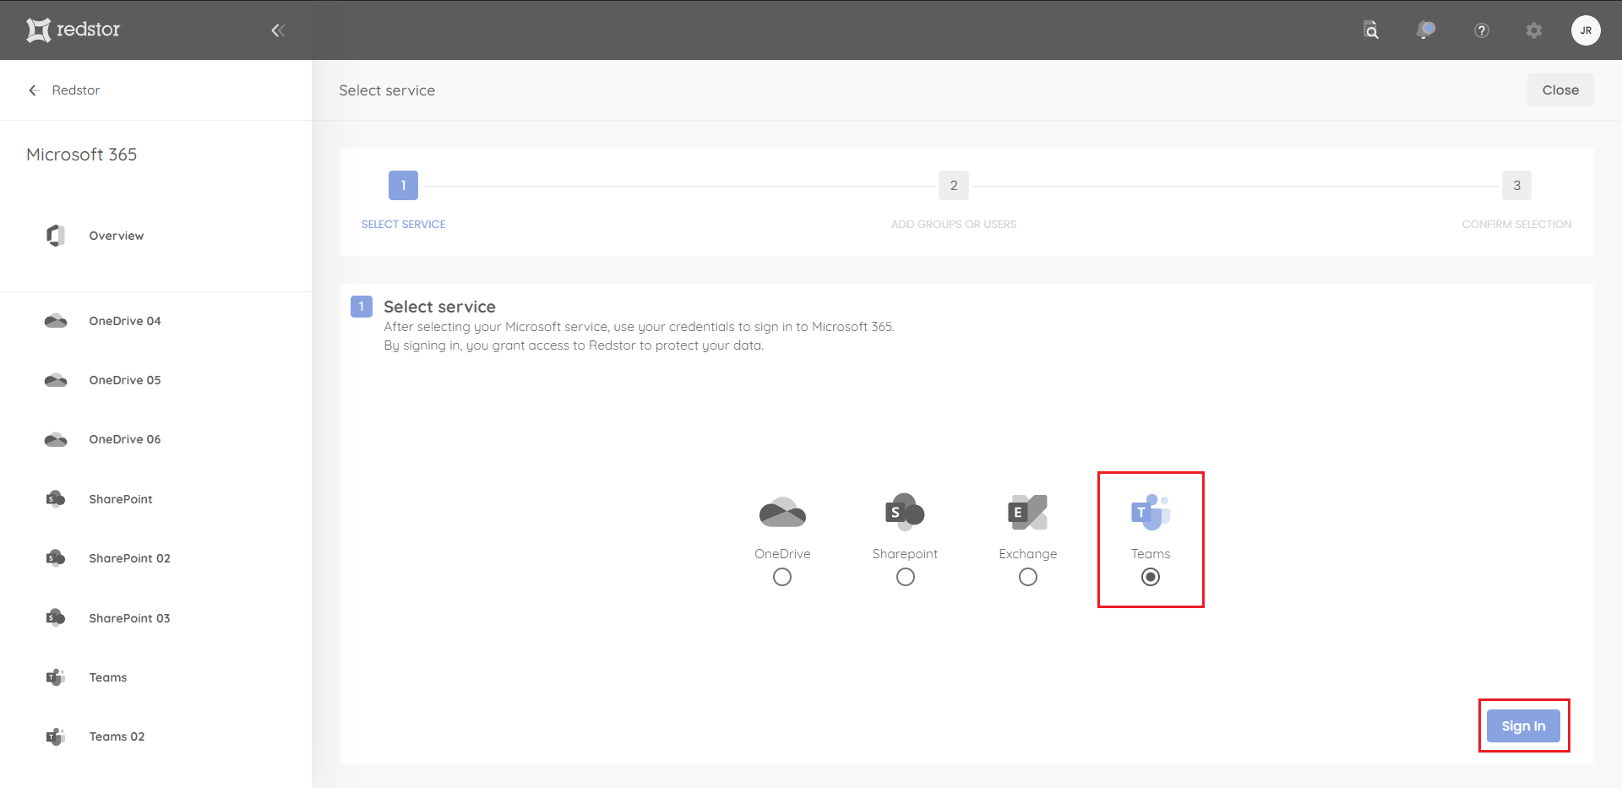The width and height of the screenshot is (1622, 788).
Task: Open OneDrive 05 in sidebar
Action: click(125, 380)
